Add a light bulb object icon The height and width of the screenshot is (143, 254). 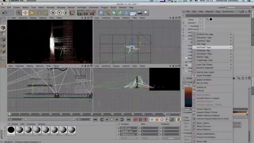[x=146, y=13]
